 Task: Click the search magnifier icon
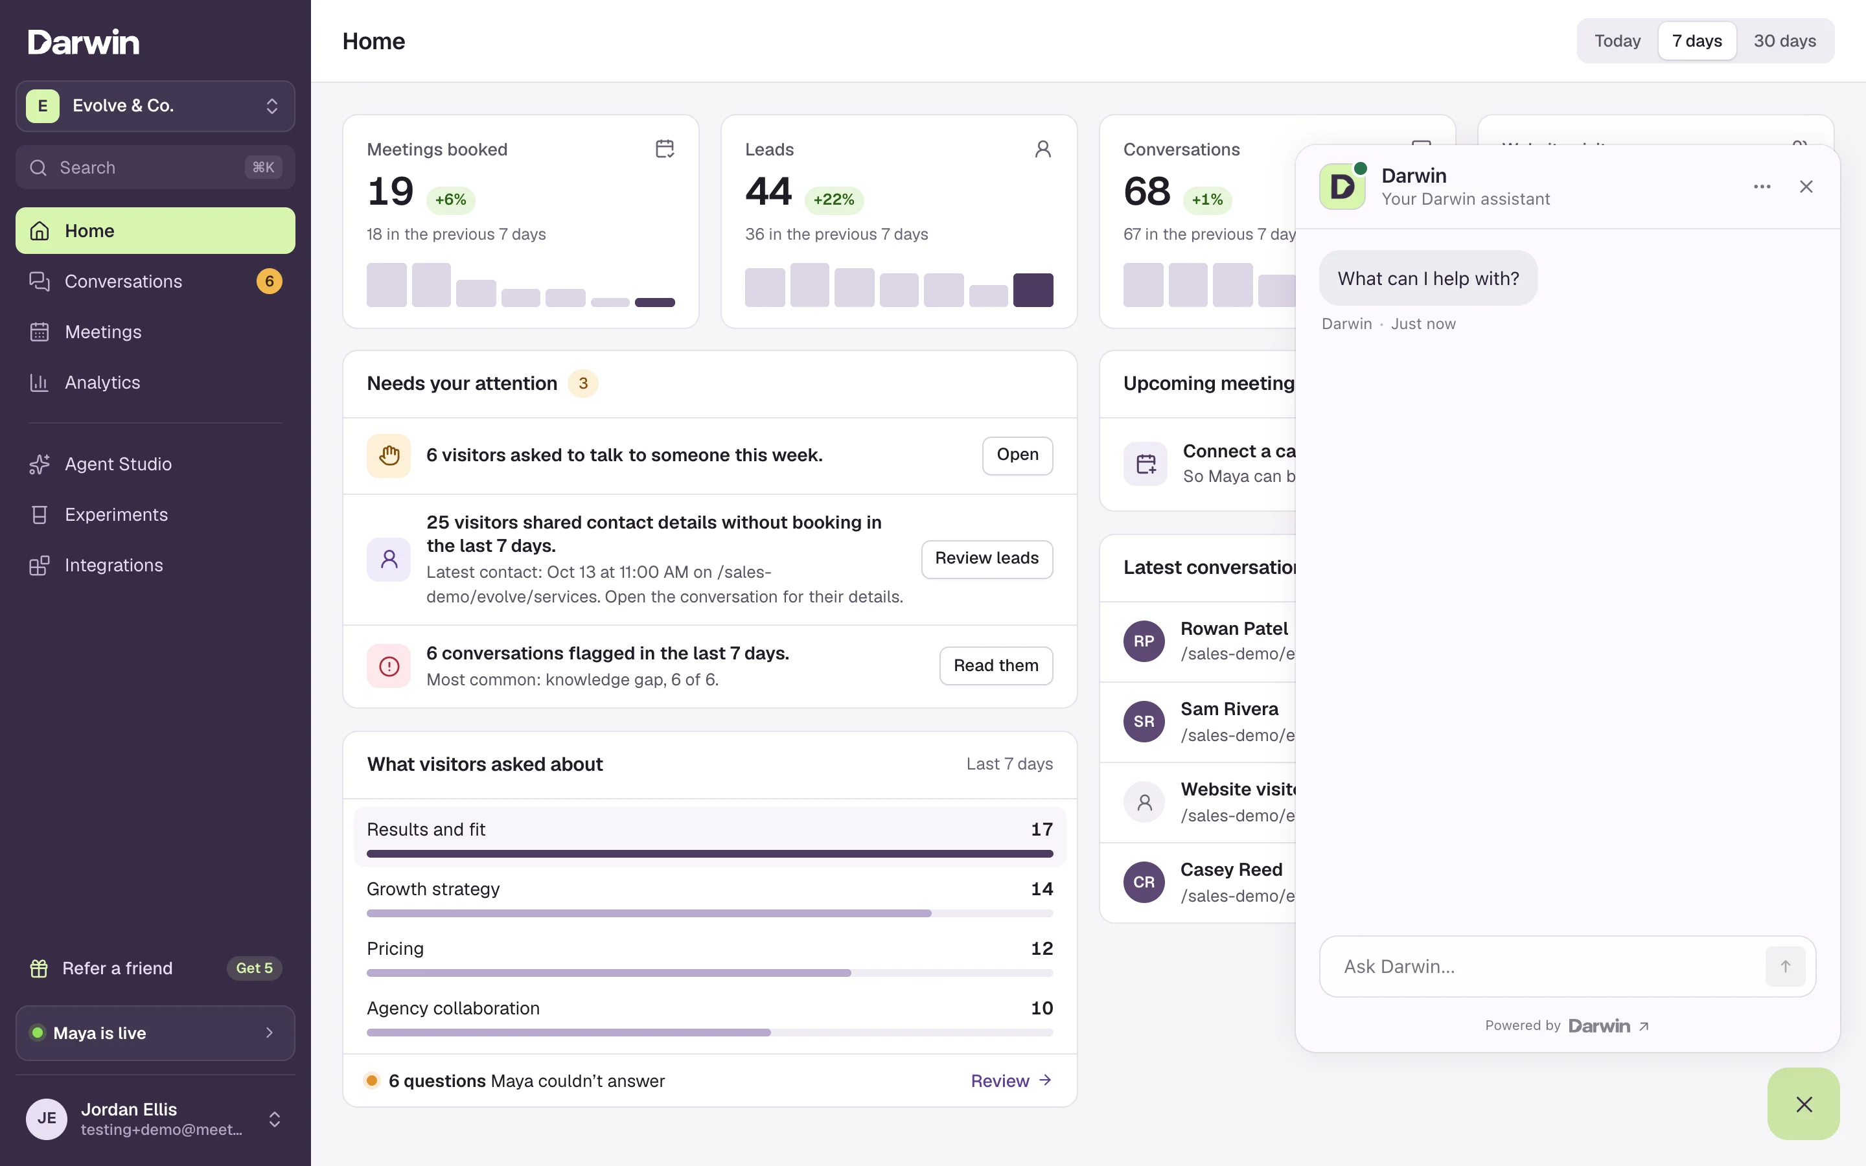tap(38, 167)
